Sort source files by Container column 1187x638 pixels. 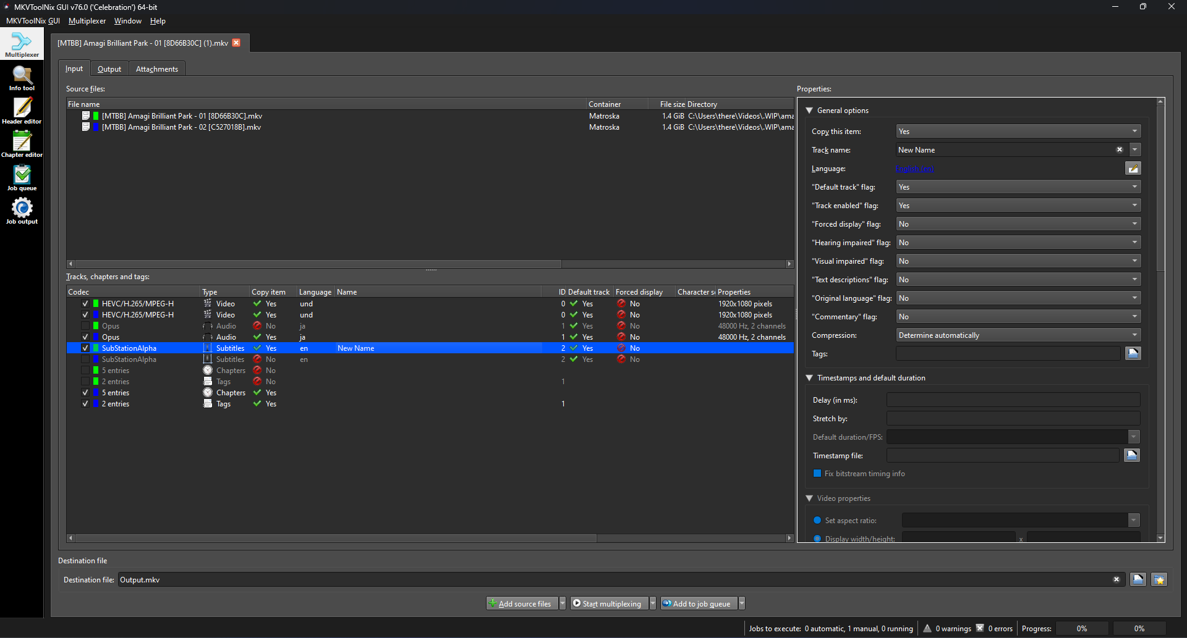click(x=617, y=104)
